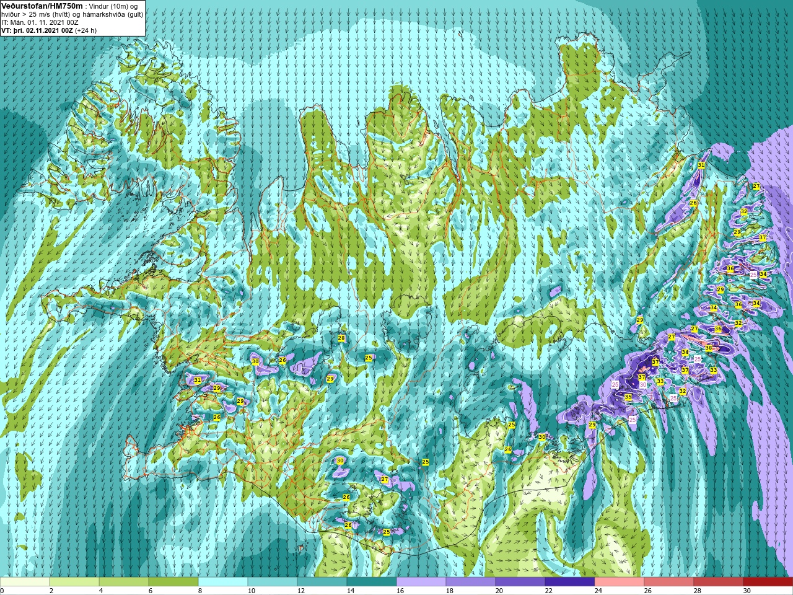Click the yellow max-gust label "38"
The height and width of the screenshot is (595, 793).
tap(708, 348)
